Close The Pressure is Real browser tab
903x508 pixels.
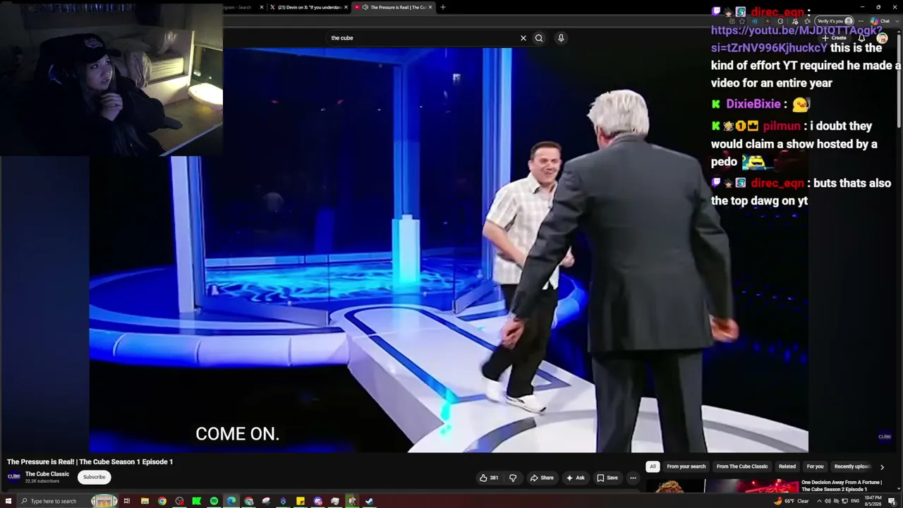tap(430, 7)
